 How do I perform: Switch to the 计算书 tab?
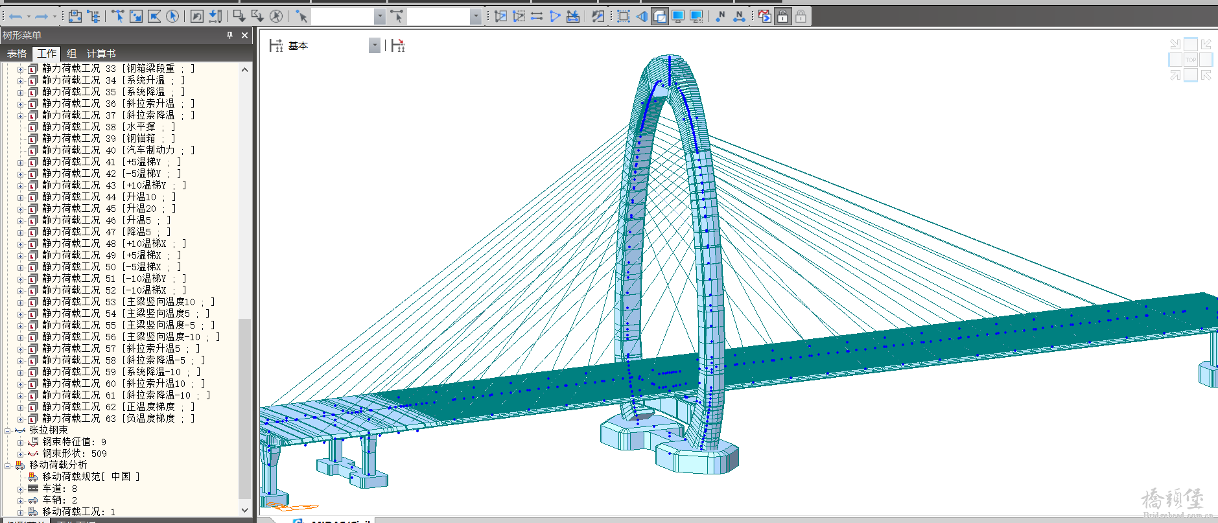101,54
